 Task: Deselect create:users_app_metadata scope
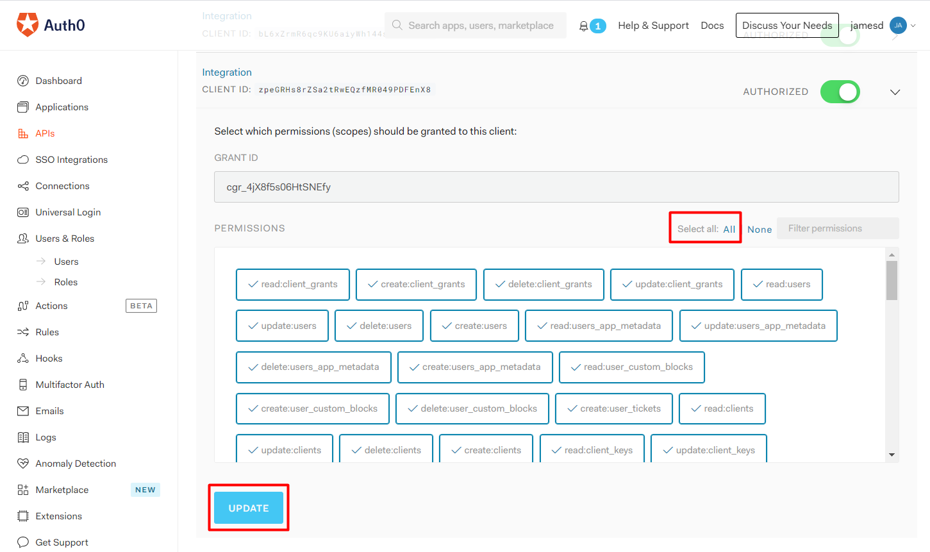pos(475,367)
